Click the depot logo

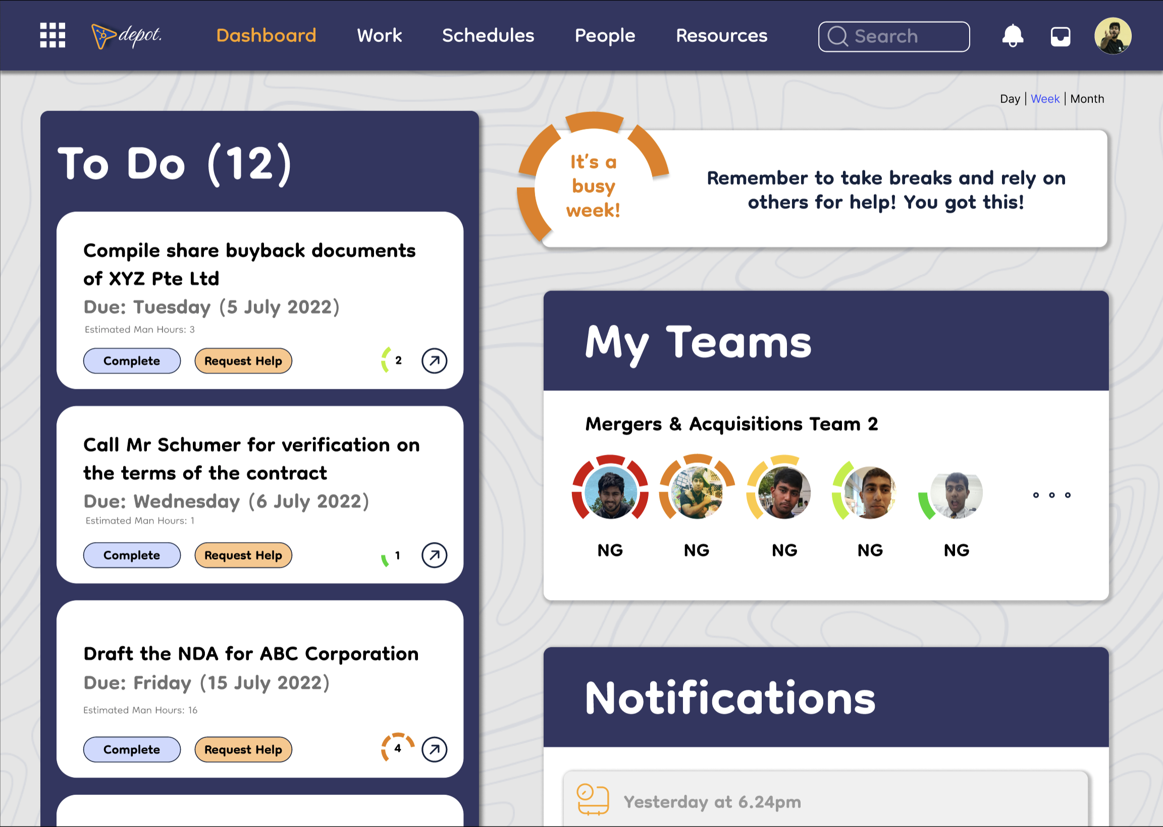click(126, 36)
